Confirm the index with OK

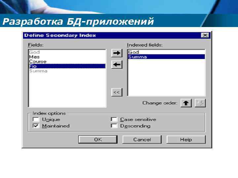point(98,139)
